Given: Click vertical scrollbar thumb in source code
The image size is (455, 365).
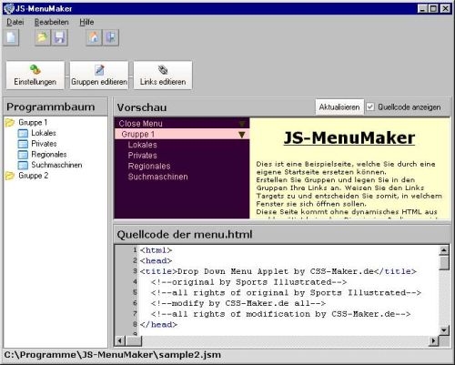Looking at the screenshot, I should pyautogui.click(x=444, y=262).
